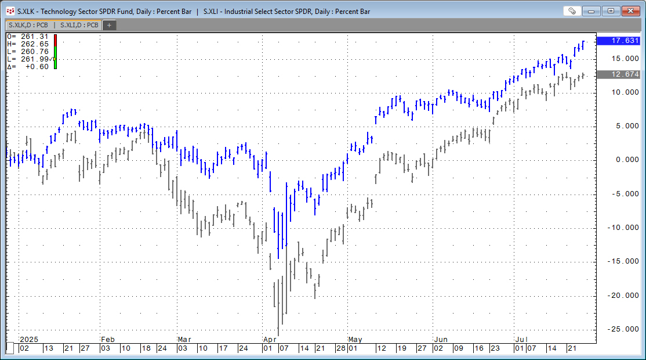
Task: Click the checkmark beside 261.99 value
Action: [x=52, y=59]
